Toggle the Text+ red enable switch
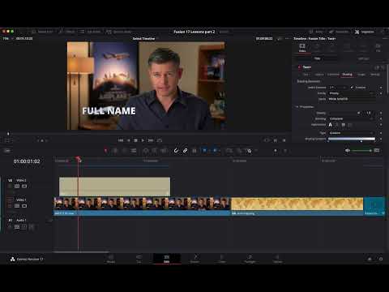The height and width of the screenshot is (292, 389). 299,67
